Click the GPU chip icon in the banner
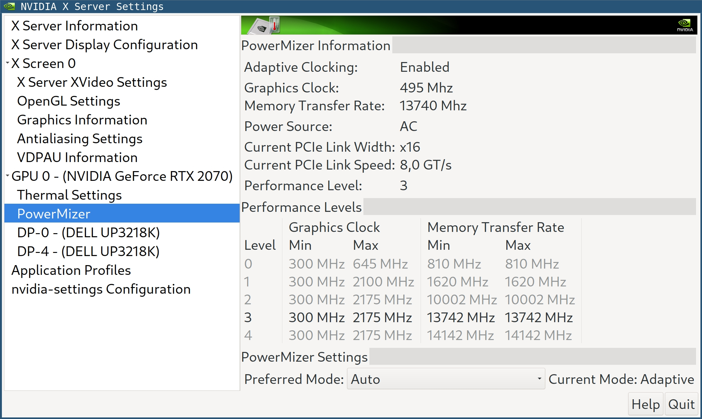 [x=260, y=28]
